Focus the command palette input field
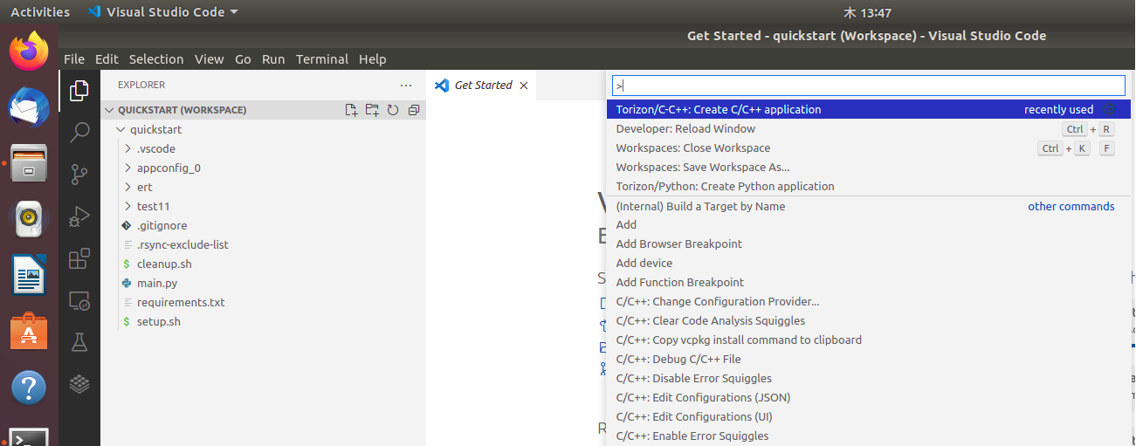1136x446 pixels. pos(869,86)
